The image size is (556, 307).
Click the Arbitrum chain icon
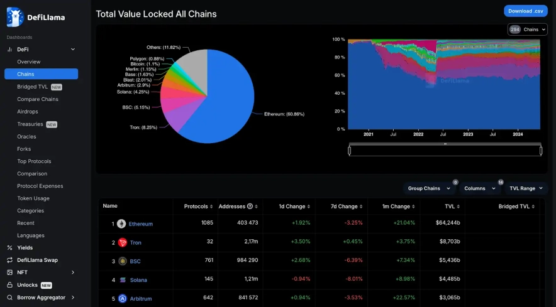pyautogui.click(x=121, y=298)
